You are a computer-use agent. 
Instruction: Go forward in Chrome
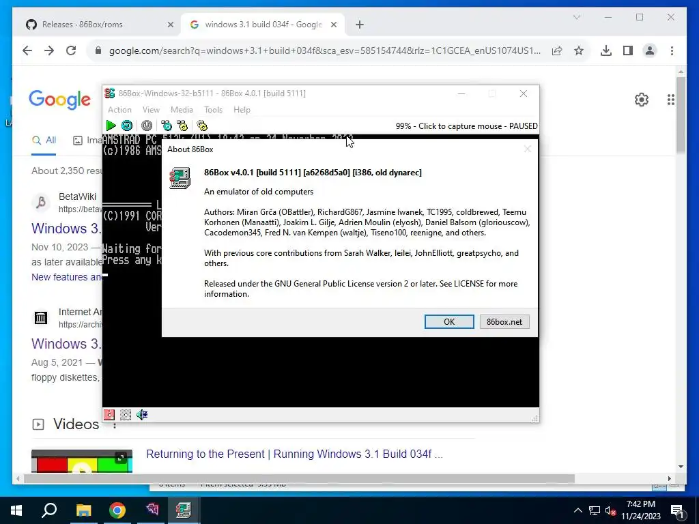[x=49, y=50]
